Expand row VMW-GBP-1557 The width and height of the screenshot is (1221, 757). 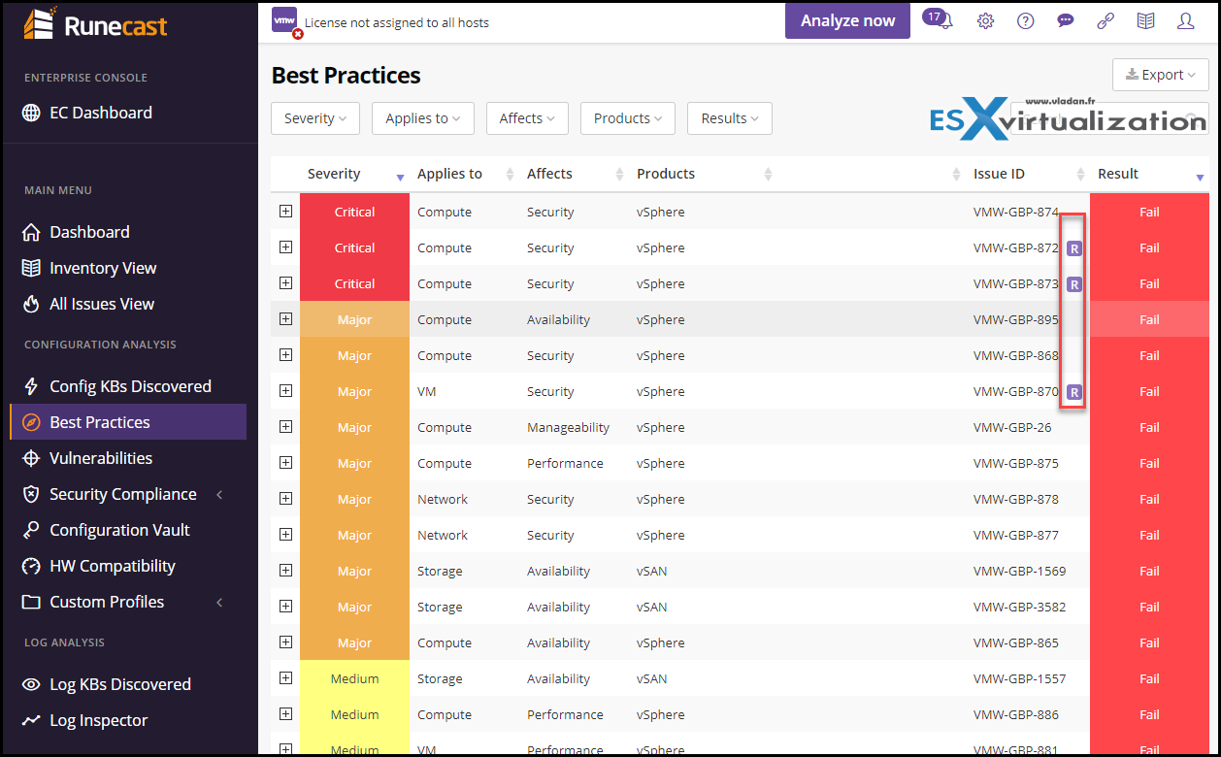pyautogui.click(x=285, y=677)
